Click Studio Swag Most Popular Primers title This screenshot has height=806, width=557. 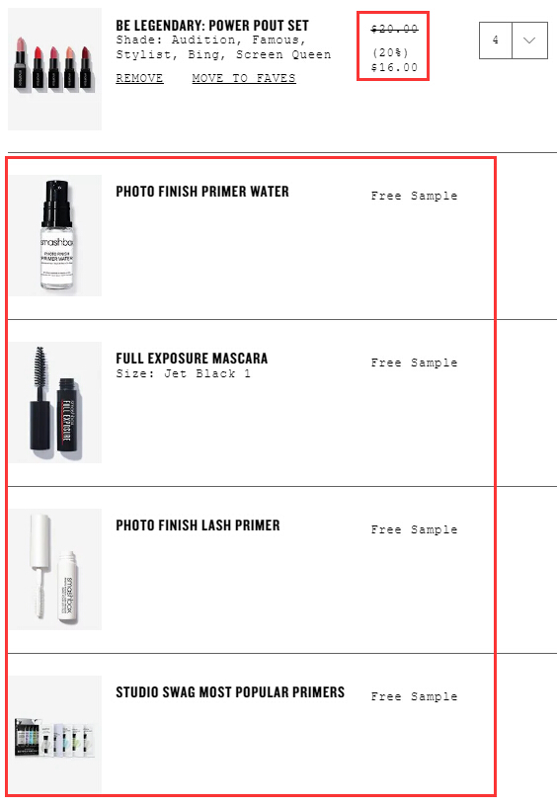[230, 692]
